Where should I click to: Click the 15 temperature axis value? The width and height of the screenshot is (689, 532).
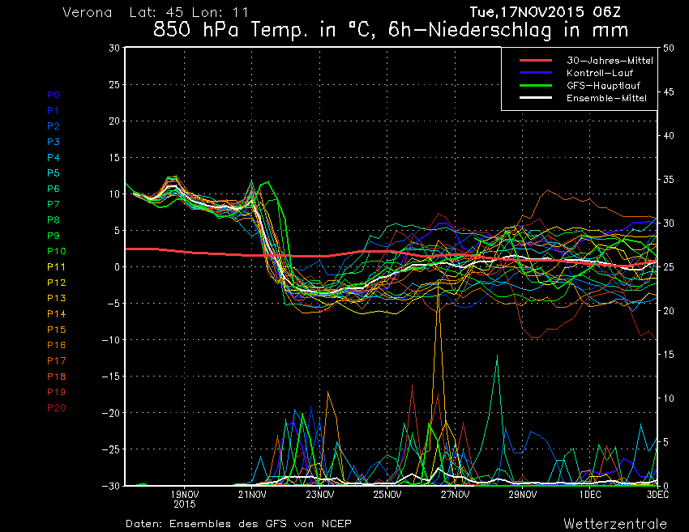(114, 158)
